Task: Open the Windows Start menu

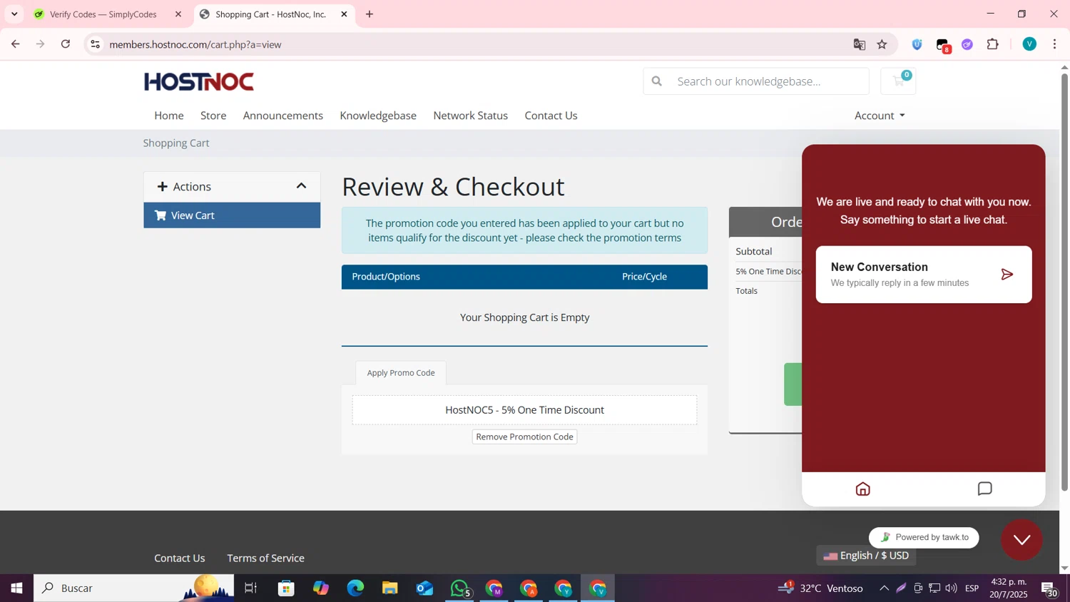Action: [16, 588]
